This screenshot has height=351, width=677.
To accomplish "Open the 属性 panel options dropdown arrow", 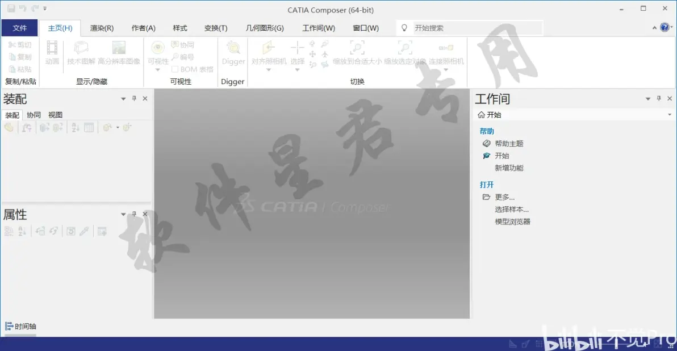I will pyautogui.click(x=123, y=214).
